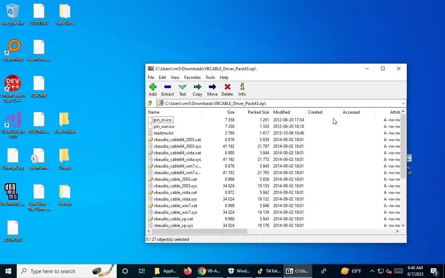The height and width of the screenshot is (278, 445).
Task: Click the taskbar search box
Action: pos(67,271)
